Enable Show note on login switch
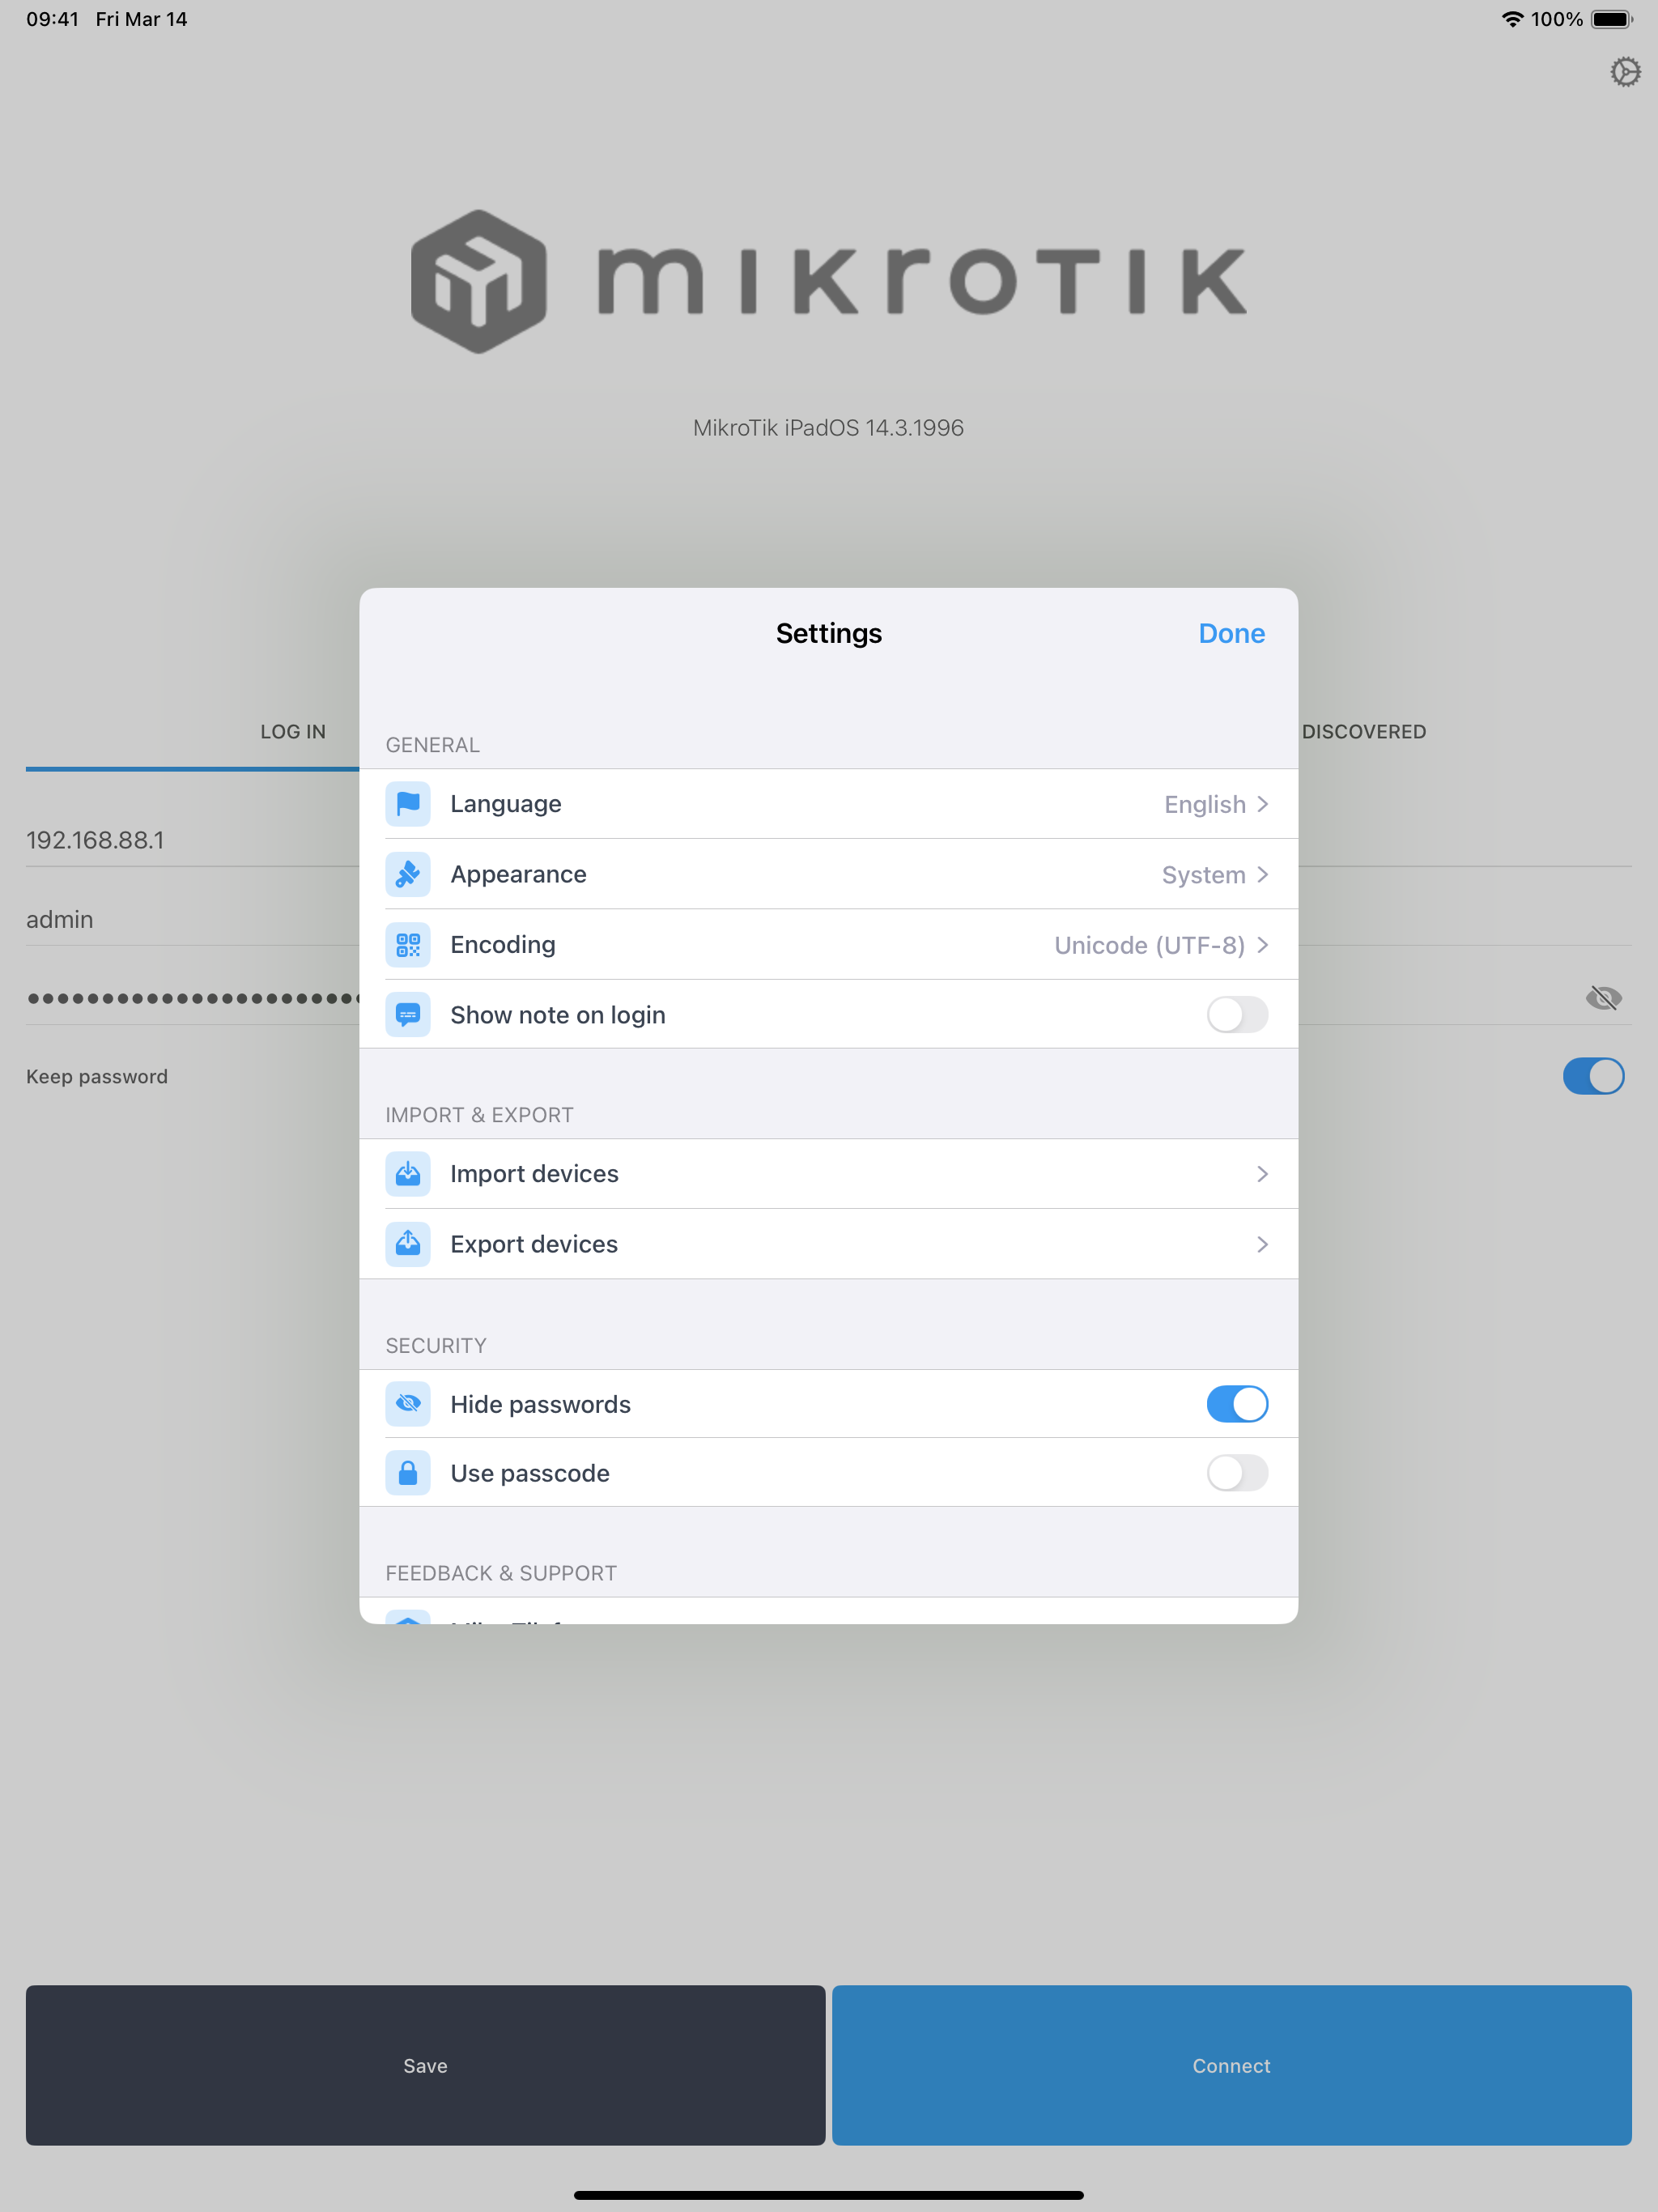This screenshot has width=1658, height=2212. [1237, 1014]
